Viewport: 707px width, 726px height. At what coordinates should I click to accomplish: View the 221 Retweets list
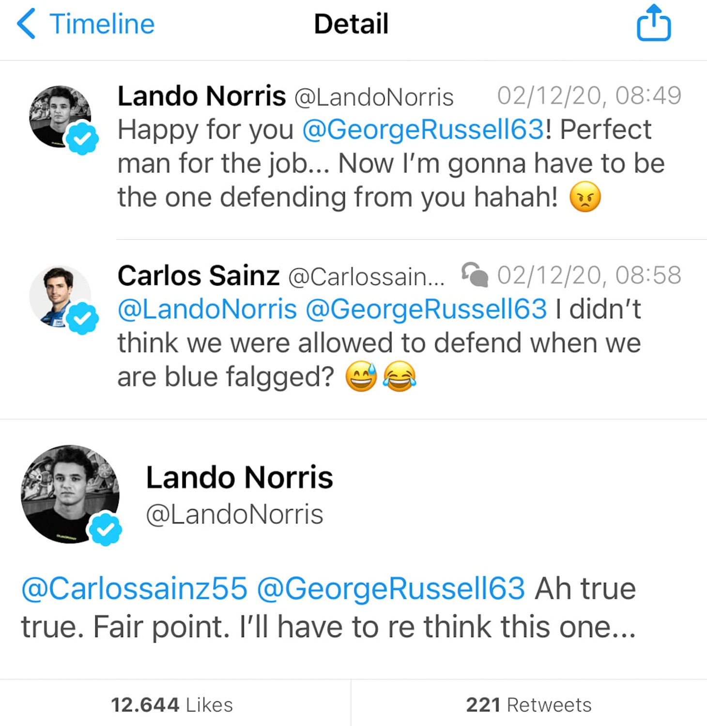[529, 705]
